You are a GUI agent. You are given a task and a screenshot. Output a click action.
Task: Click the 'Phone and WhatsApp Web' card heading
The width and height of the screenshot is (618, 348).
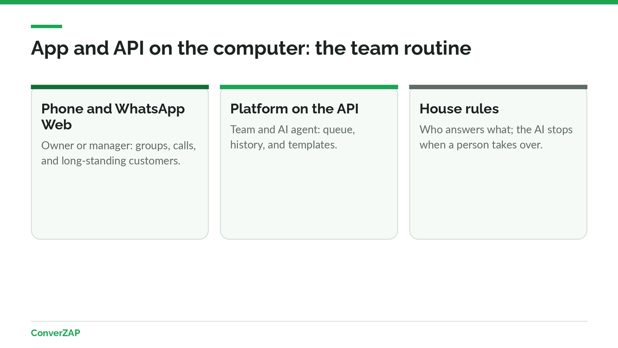(x=113, y=117)
